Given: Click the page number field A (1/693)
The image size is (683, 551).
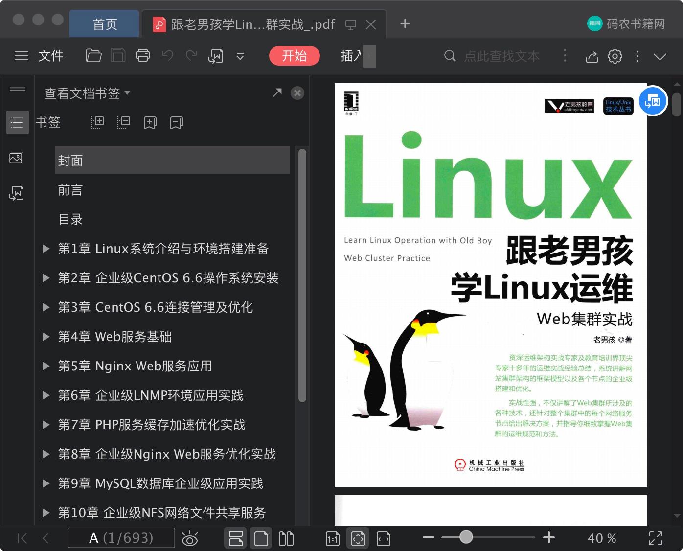Looking at the screenshot, I should pos(121,538).
